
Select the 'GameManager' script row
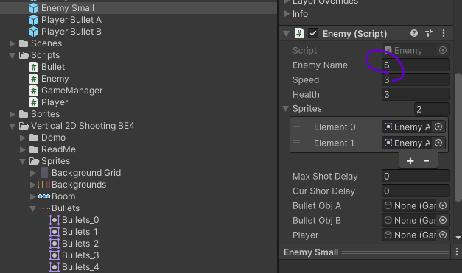(x=139, y=91)
